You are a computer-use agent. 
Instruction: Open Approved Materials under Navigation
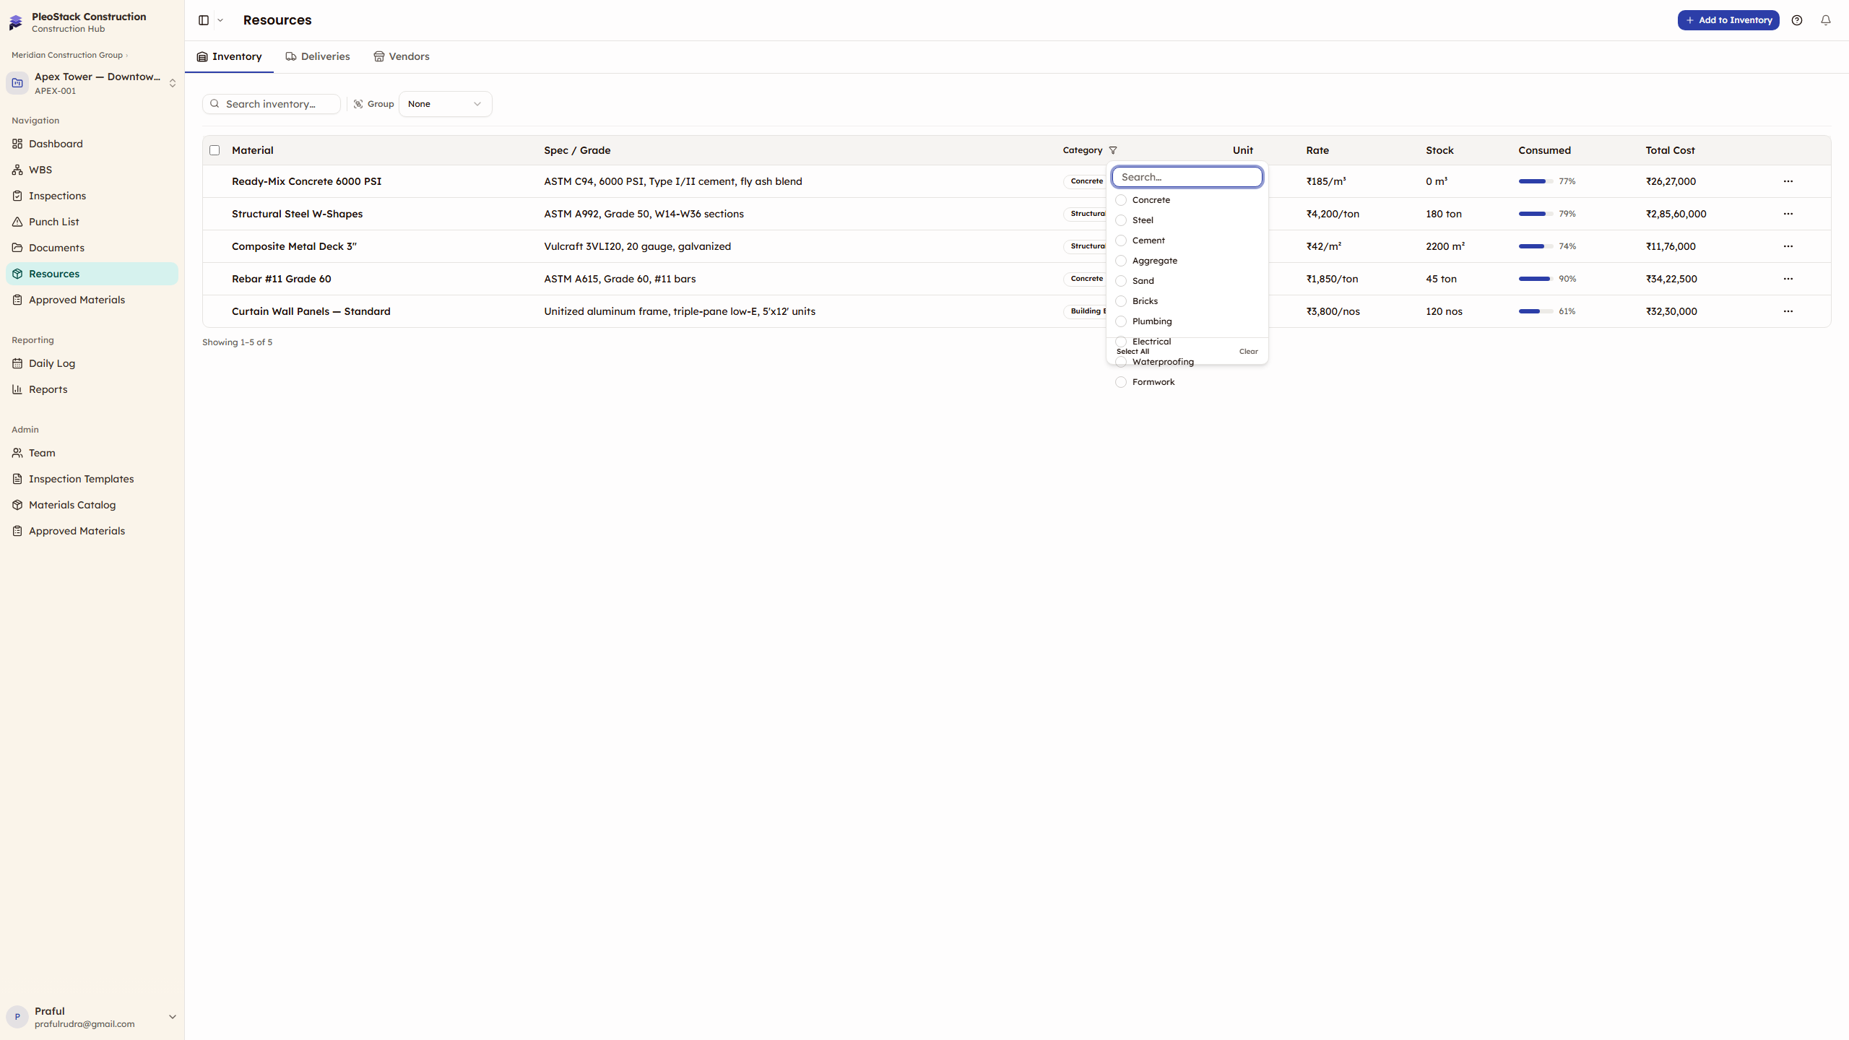92,300
